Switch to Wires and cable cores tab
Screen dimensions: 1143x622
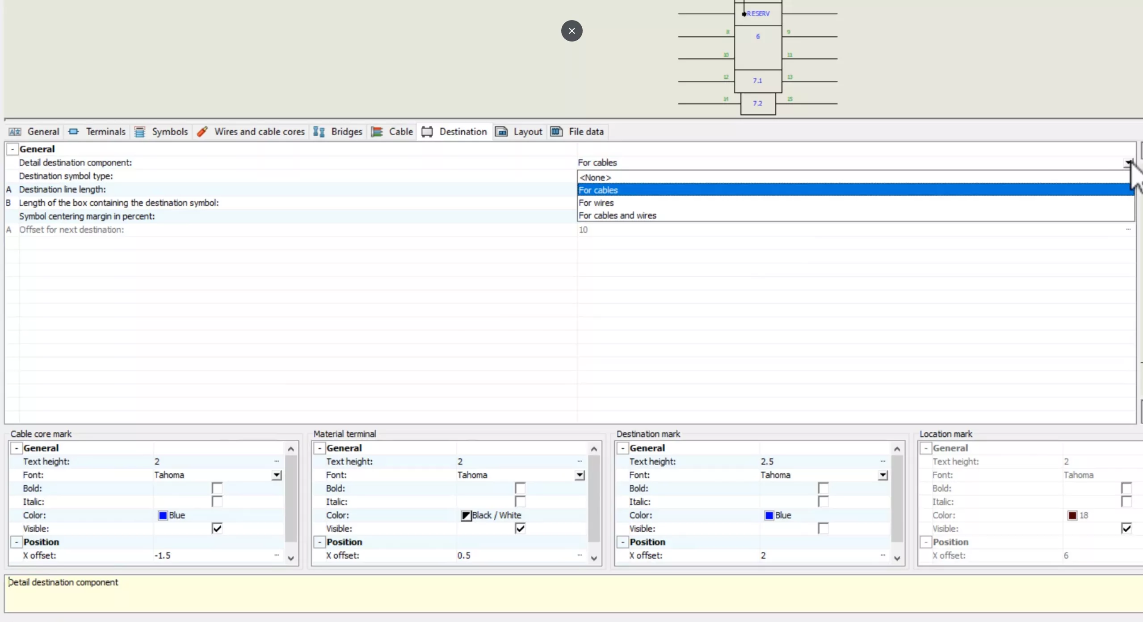[251, 132]
